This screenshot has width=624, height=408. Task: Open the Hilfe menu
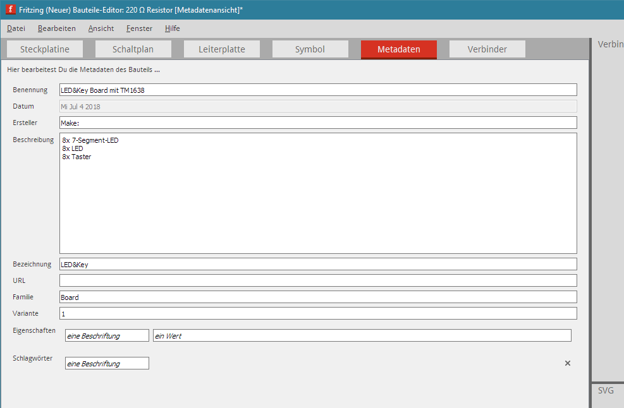[173, 28]
